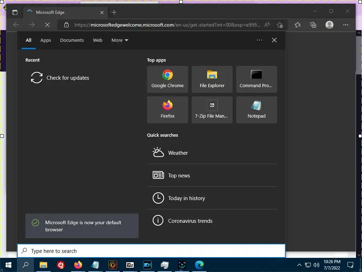362x272 pixels.
Task: Launch 7-Zip File Manager tile
Action: [x=212, y=110]
